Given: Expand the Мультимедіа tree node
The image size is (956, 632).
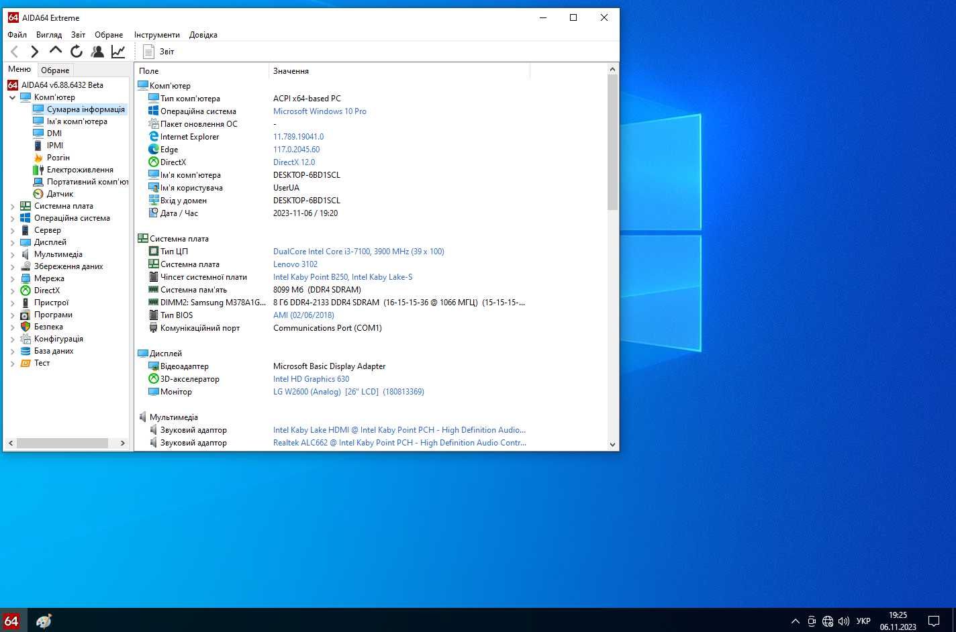Looking at the screenshot, I should click(12, 255).
